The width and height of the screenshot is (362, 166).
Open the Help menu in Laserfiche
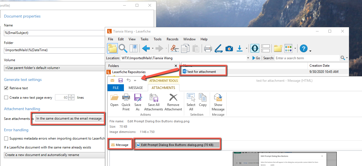click(204, 39)
